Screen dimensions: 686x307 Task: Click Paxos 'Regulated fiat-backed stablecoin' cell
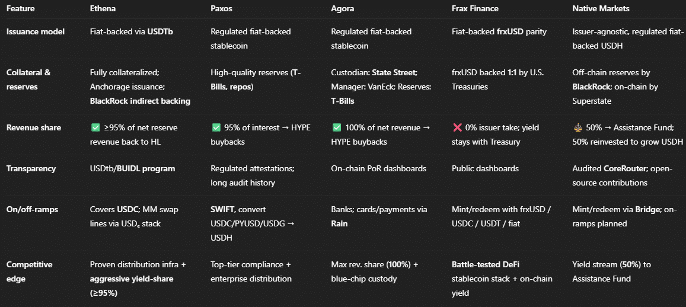tap(251, 39)
